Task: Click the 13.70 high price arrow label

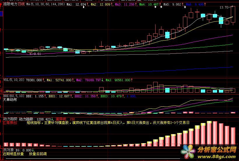Action: click(x=224, y=7)
